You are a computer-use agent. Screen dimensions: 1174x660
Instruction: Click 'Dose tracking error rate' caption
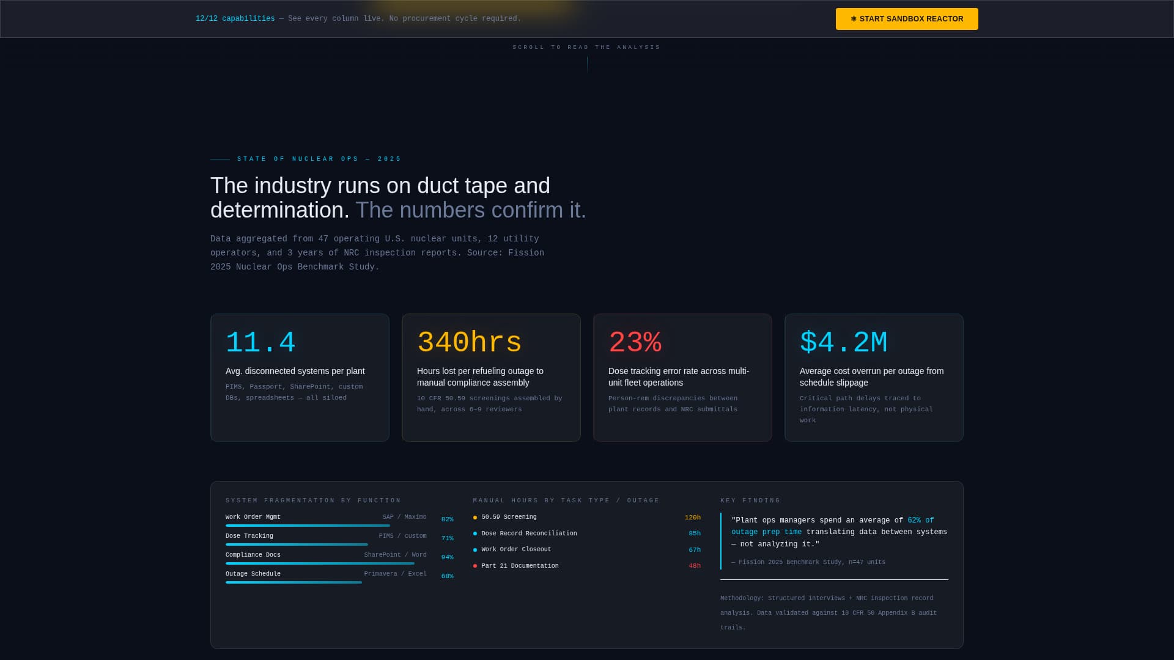pyautogui.click(x=679, y=377)
